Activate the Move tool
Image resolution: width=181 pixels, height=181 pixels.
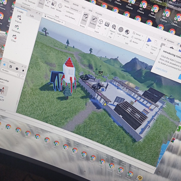47,4
